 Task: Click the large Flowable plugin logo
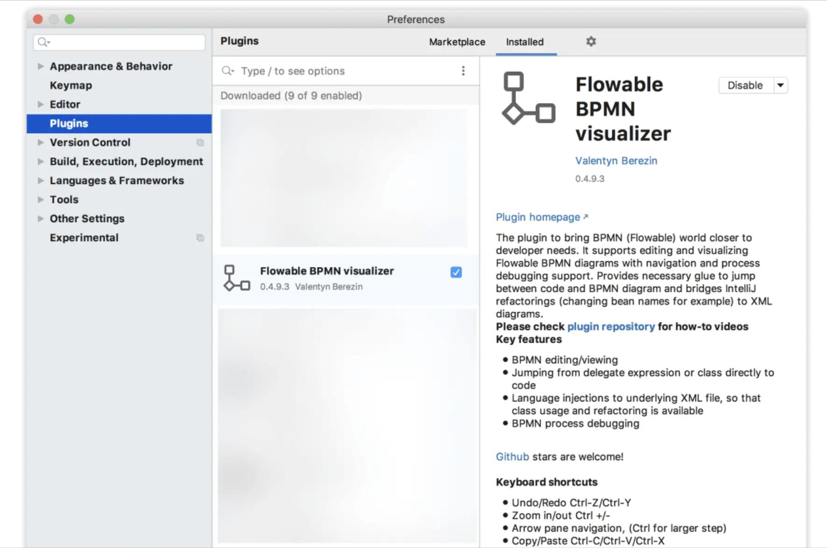[528, 99]
